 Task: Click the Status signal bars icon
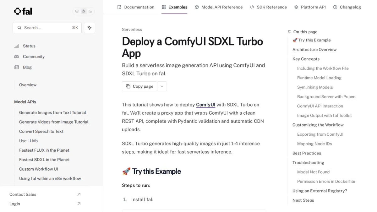tap(16, 46)
